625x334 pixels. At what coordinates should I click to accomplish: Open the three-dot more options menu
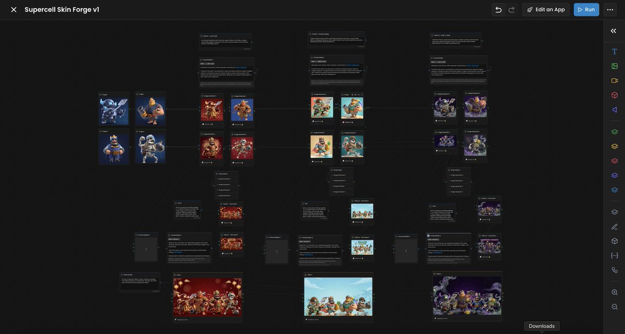click(x=610, y=9)
